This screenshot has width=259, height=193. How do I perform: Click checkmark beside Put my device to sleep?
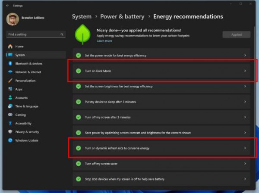click(79, 102)
